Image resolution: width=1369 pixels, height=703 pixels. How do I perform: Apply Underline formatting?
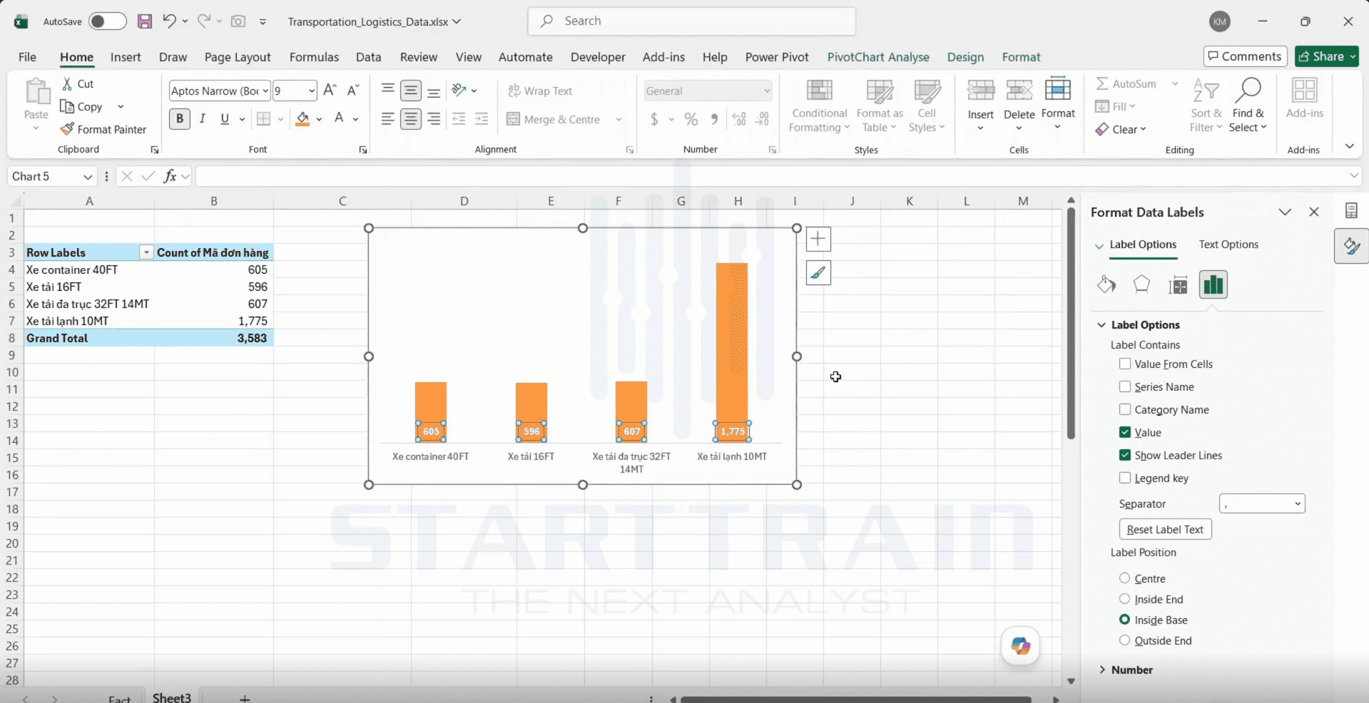click(x=225, y=119)
